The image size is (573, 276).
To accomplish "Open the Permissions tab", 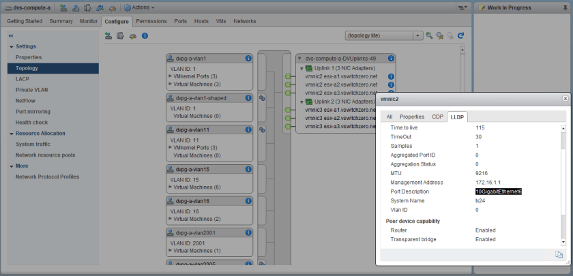I will tap(151, 21).
